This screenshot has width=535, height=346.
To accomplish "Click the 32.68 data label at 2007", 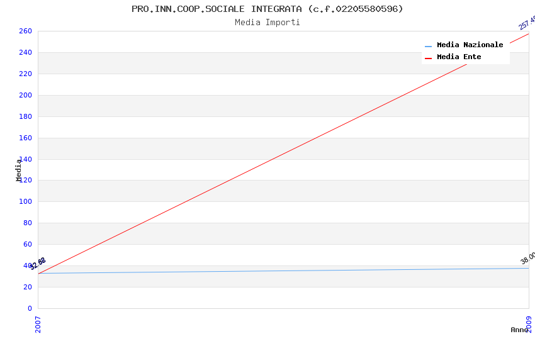I will 38,264.
